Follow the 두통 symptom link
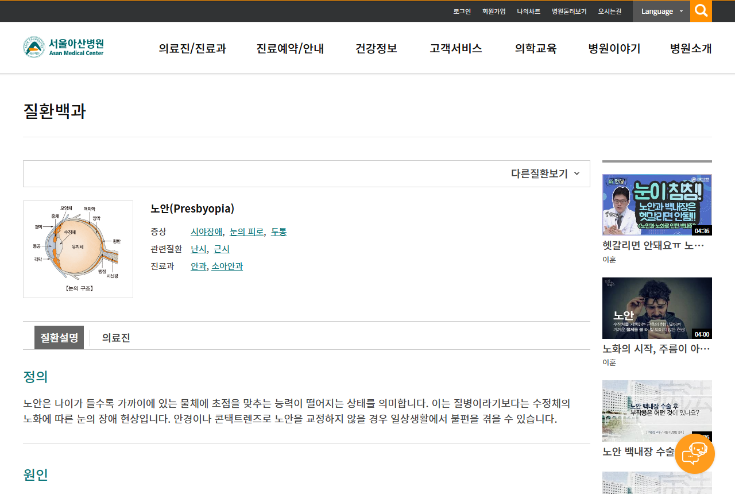The height and width of the screenshot is (494, 735). tap(278, 231)
